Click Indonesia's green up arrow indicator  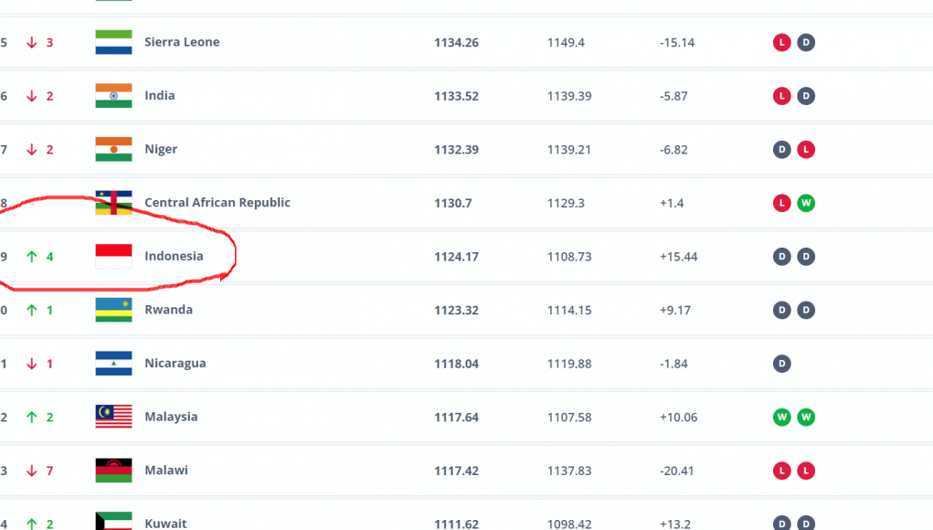click(x=31, y=257)
